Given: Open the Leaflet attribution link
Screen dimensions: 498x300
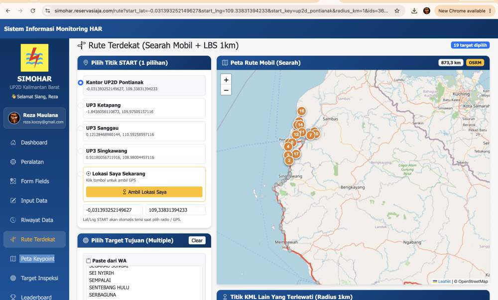Looking at the screenshot, I should (444, 282).
